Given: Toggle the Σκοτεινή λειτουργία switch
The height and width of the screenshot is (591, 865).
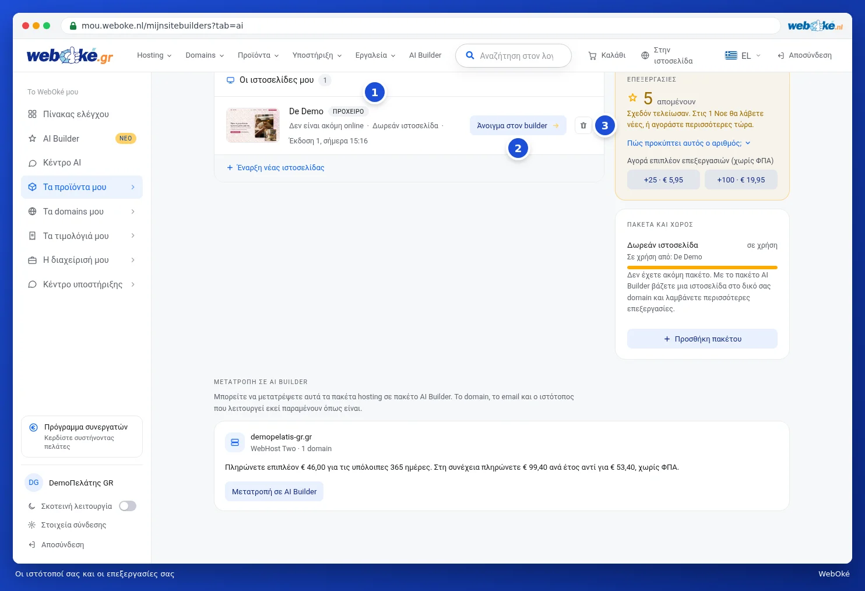Looking at the screenshot, I should (x=128, y=506).
